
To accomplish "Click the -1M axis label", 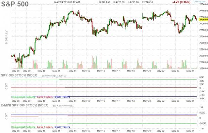I will pos(201,129).
